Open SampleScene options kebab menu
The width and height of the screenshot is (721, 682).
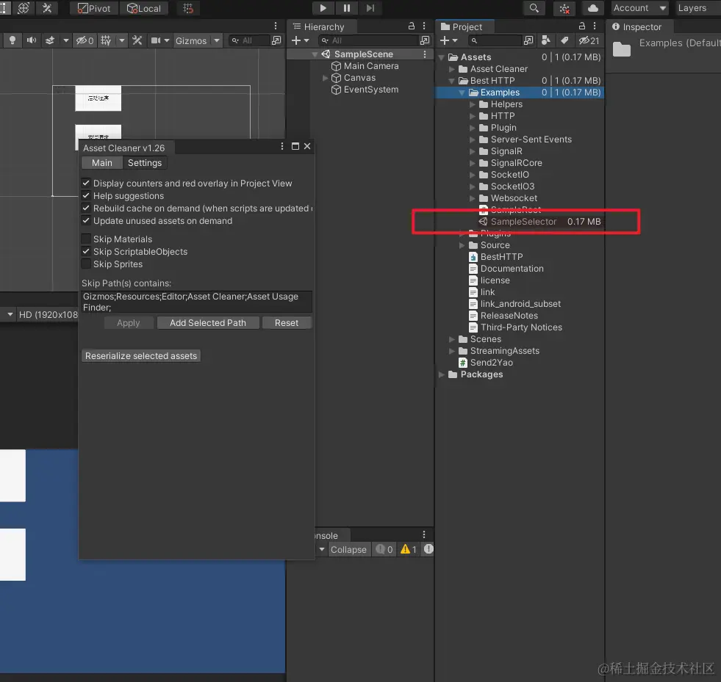[x=424, y=54]
